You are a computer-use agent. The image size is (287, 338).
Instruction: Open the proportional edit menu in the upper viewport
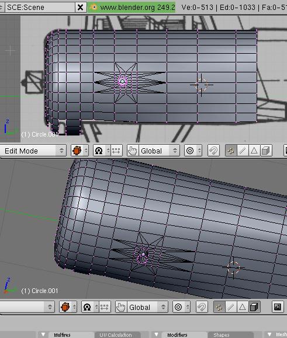(x=193, y=151)
